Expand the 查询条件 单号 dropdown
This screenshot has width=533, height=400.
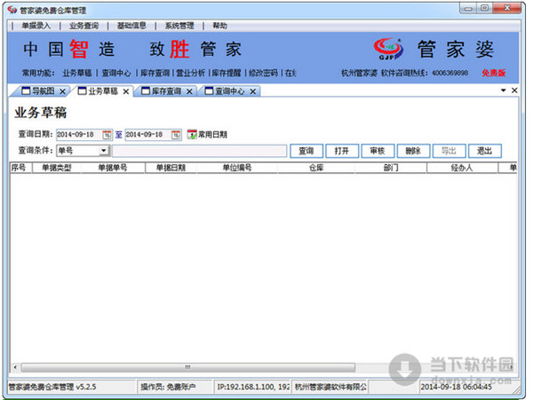(104, 150)
